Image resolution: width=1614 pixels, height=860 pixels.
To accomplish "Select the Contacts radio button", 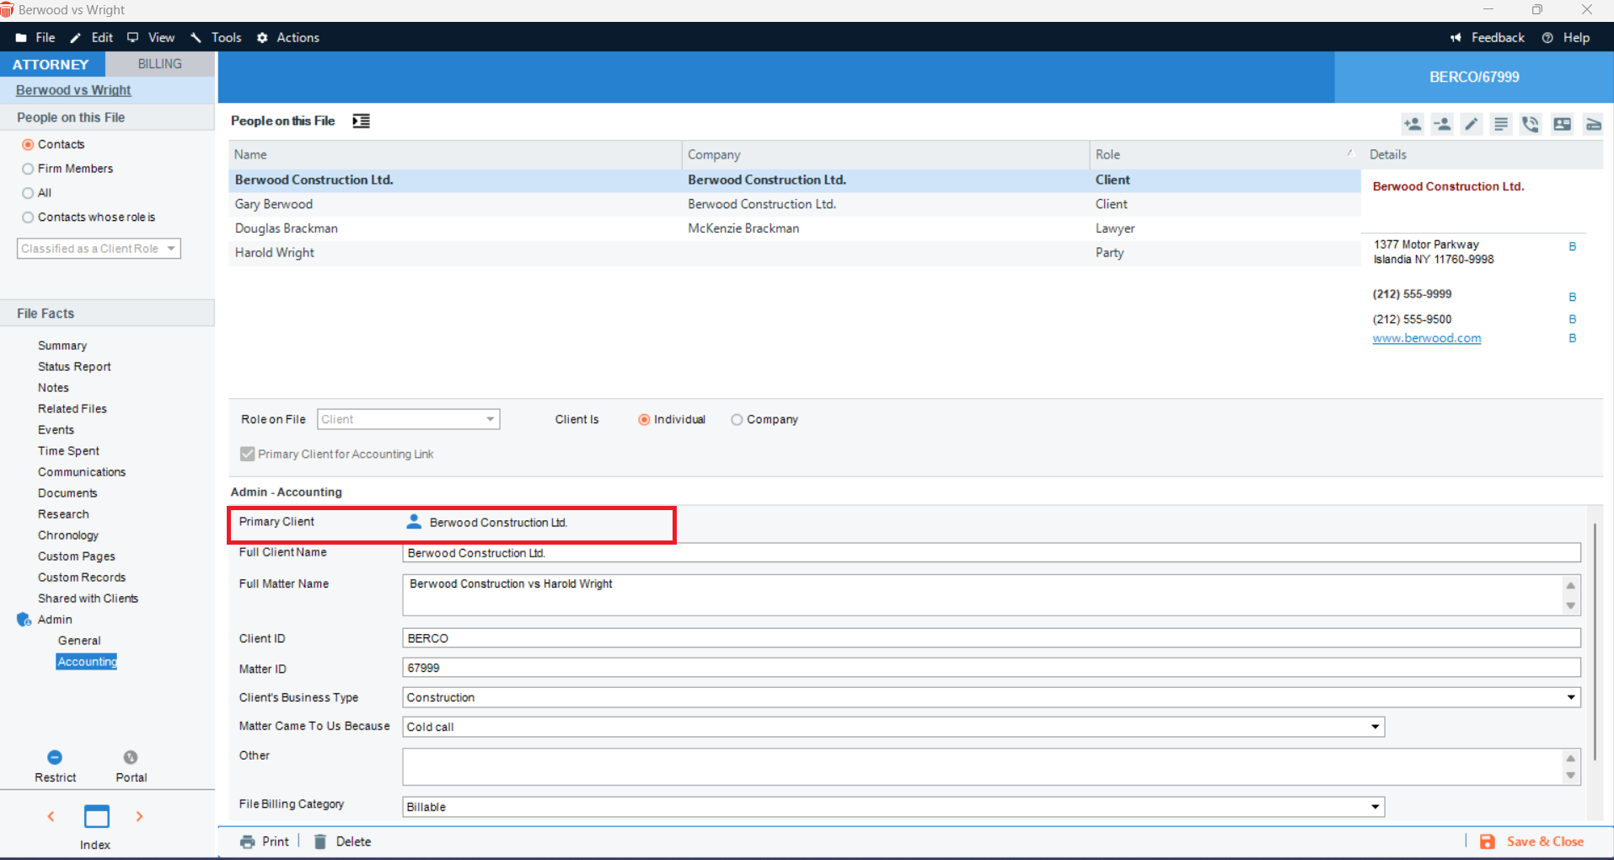I will click(28, 145).
